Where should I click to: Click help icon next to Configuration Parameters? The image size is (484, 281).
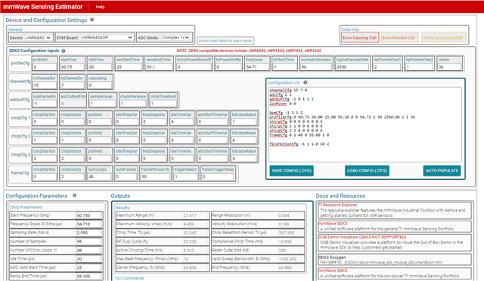click(74, 196)
